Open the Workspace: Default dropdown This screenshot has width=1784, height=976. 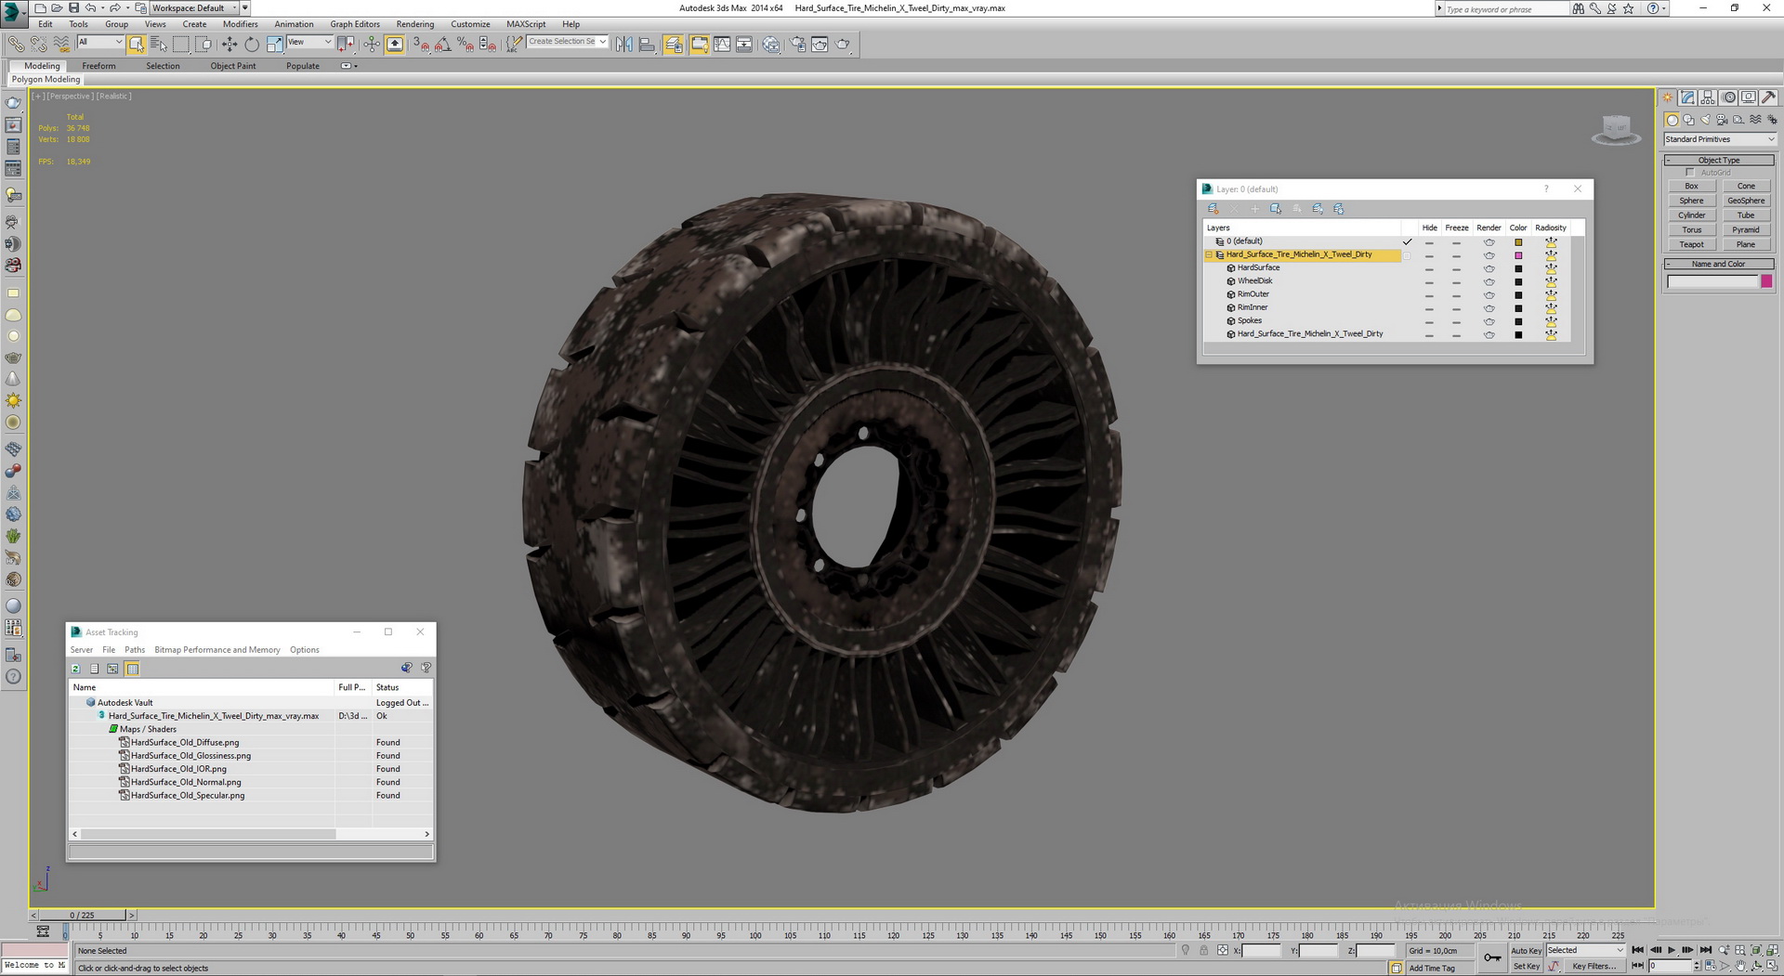point(194,7)
